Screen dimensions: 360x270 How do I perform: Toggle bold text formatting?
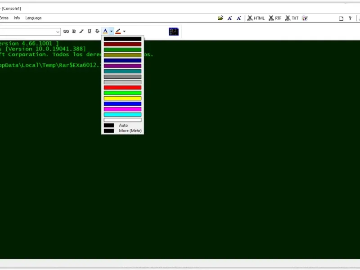click(74, 31)
